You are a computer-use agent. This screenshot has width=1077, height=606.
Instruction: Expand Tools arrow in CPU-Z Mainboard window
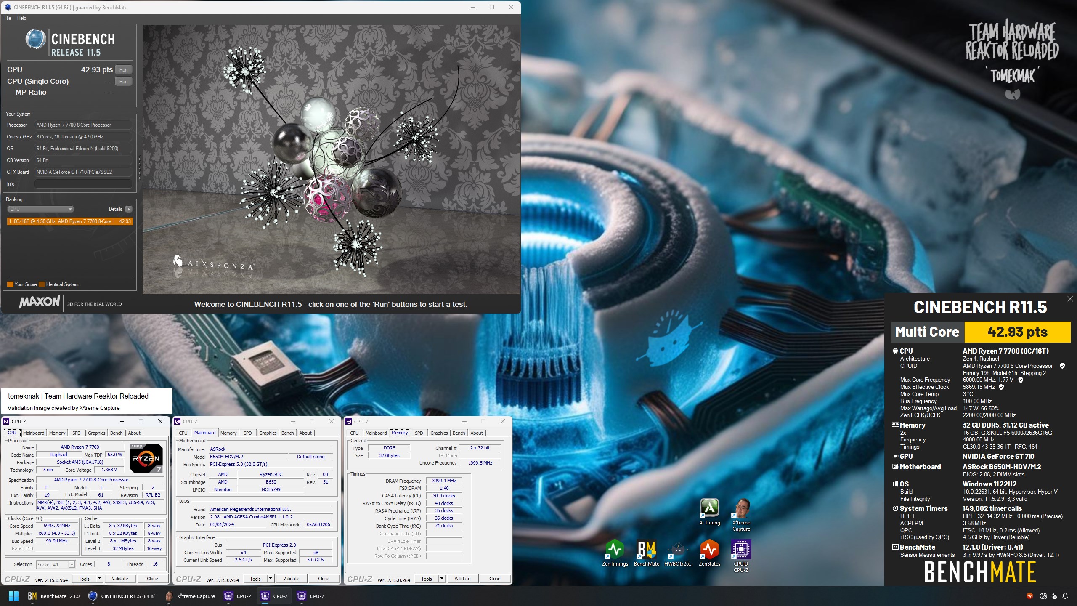(x=271, y=579)
